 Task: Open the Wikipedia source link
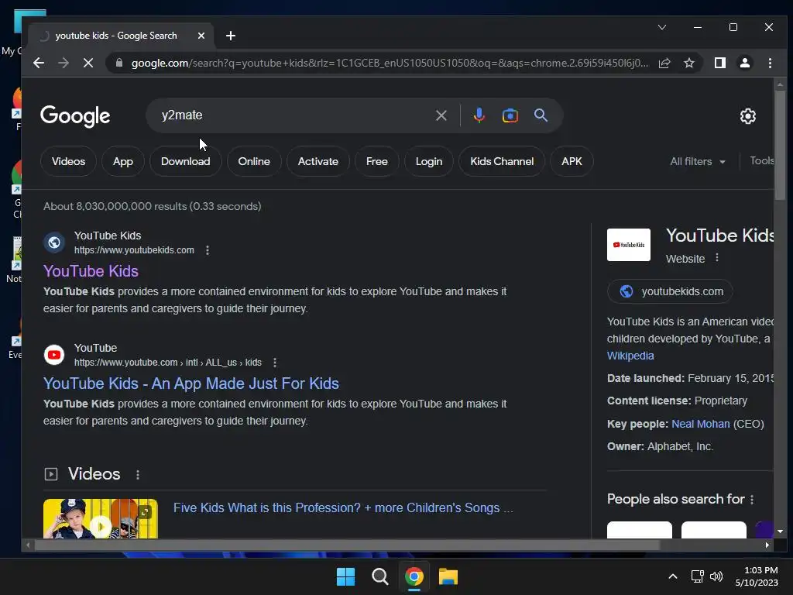(630, 356)
